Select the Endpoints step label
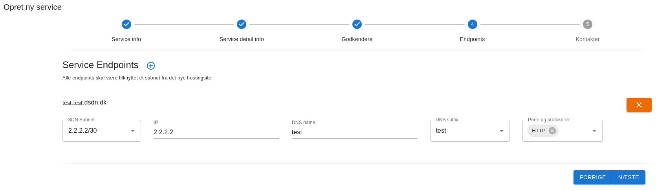 pyautogui.click(x=472, y=39)
